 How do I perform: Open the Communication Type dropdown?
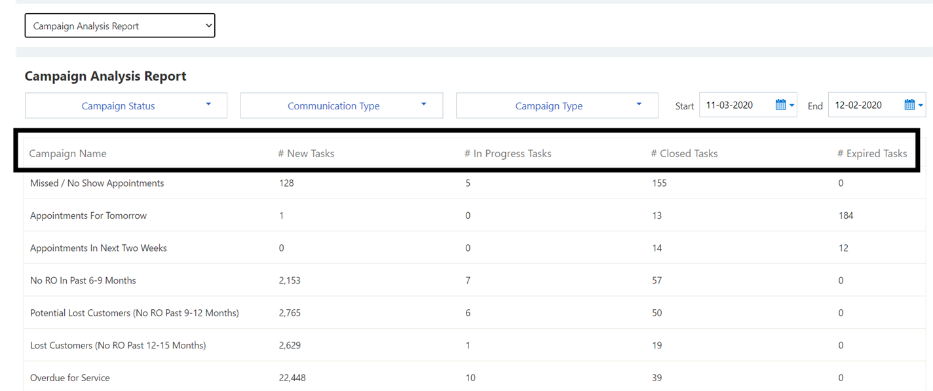(341, 105)
